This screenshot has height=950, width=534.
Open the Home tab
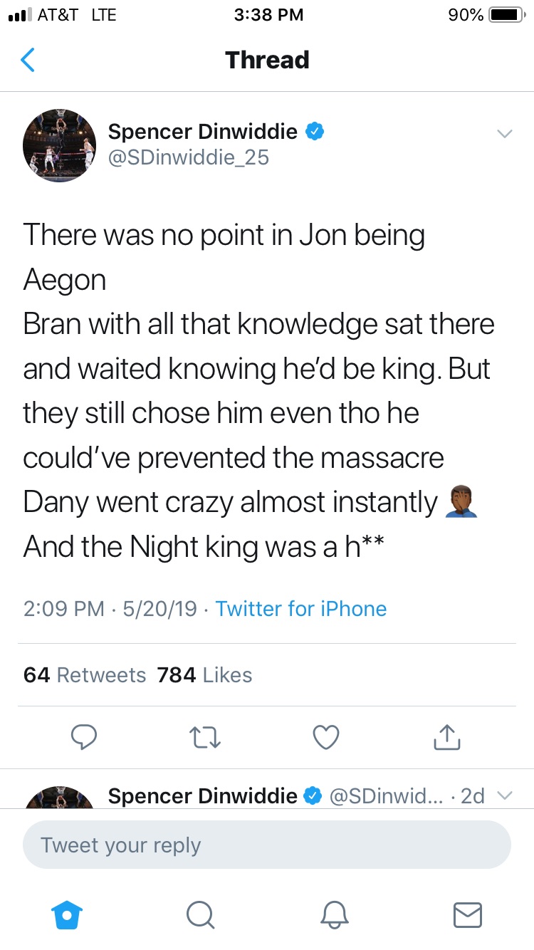[68, 914]
